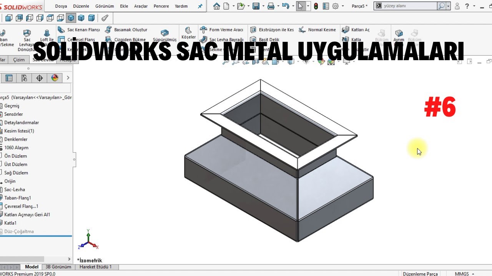Open the dropdown arrow next to New document
Screen dimensions: 492x276
[x=233, y=6]
